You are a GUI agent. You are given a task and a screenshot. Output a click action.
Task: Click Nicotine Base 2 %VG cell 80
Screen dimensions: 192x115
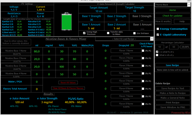(74, 59)
